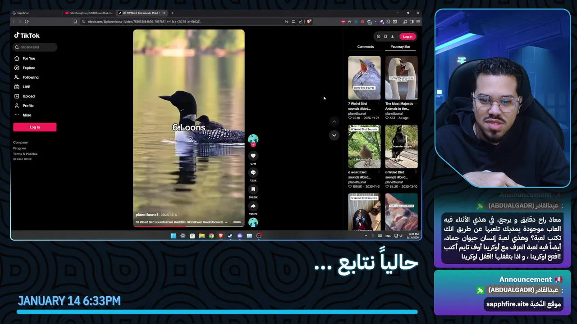Show hidden system tray icons
The image size is (577, 324).
click(366, 236)
